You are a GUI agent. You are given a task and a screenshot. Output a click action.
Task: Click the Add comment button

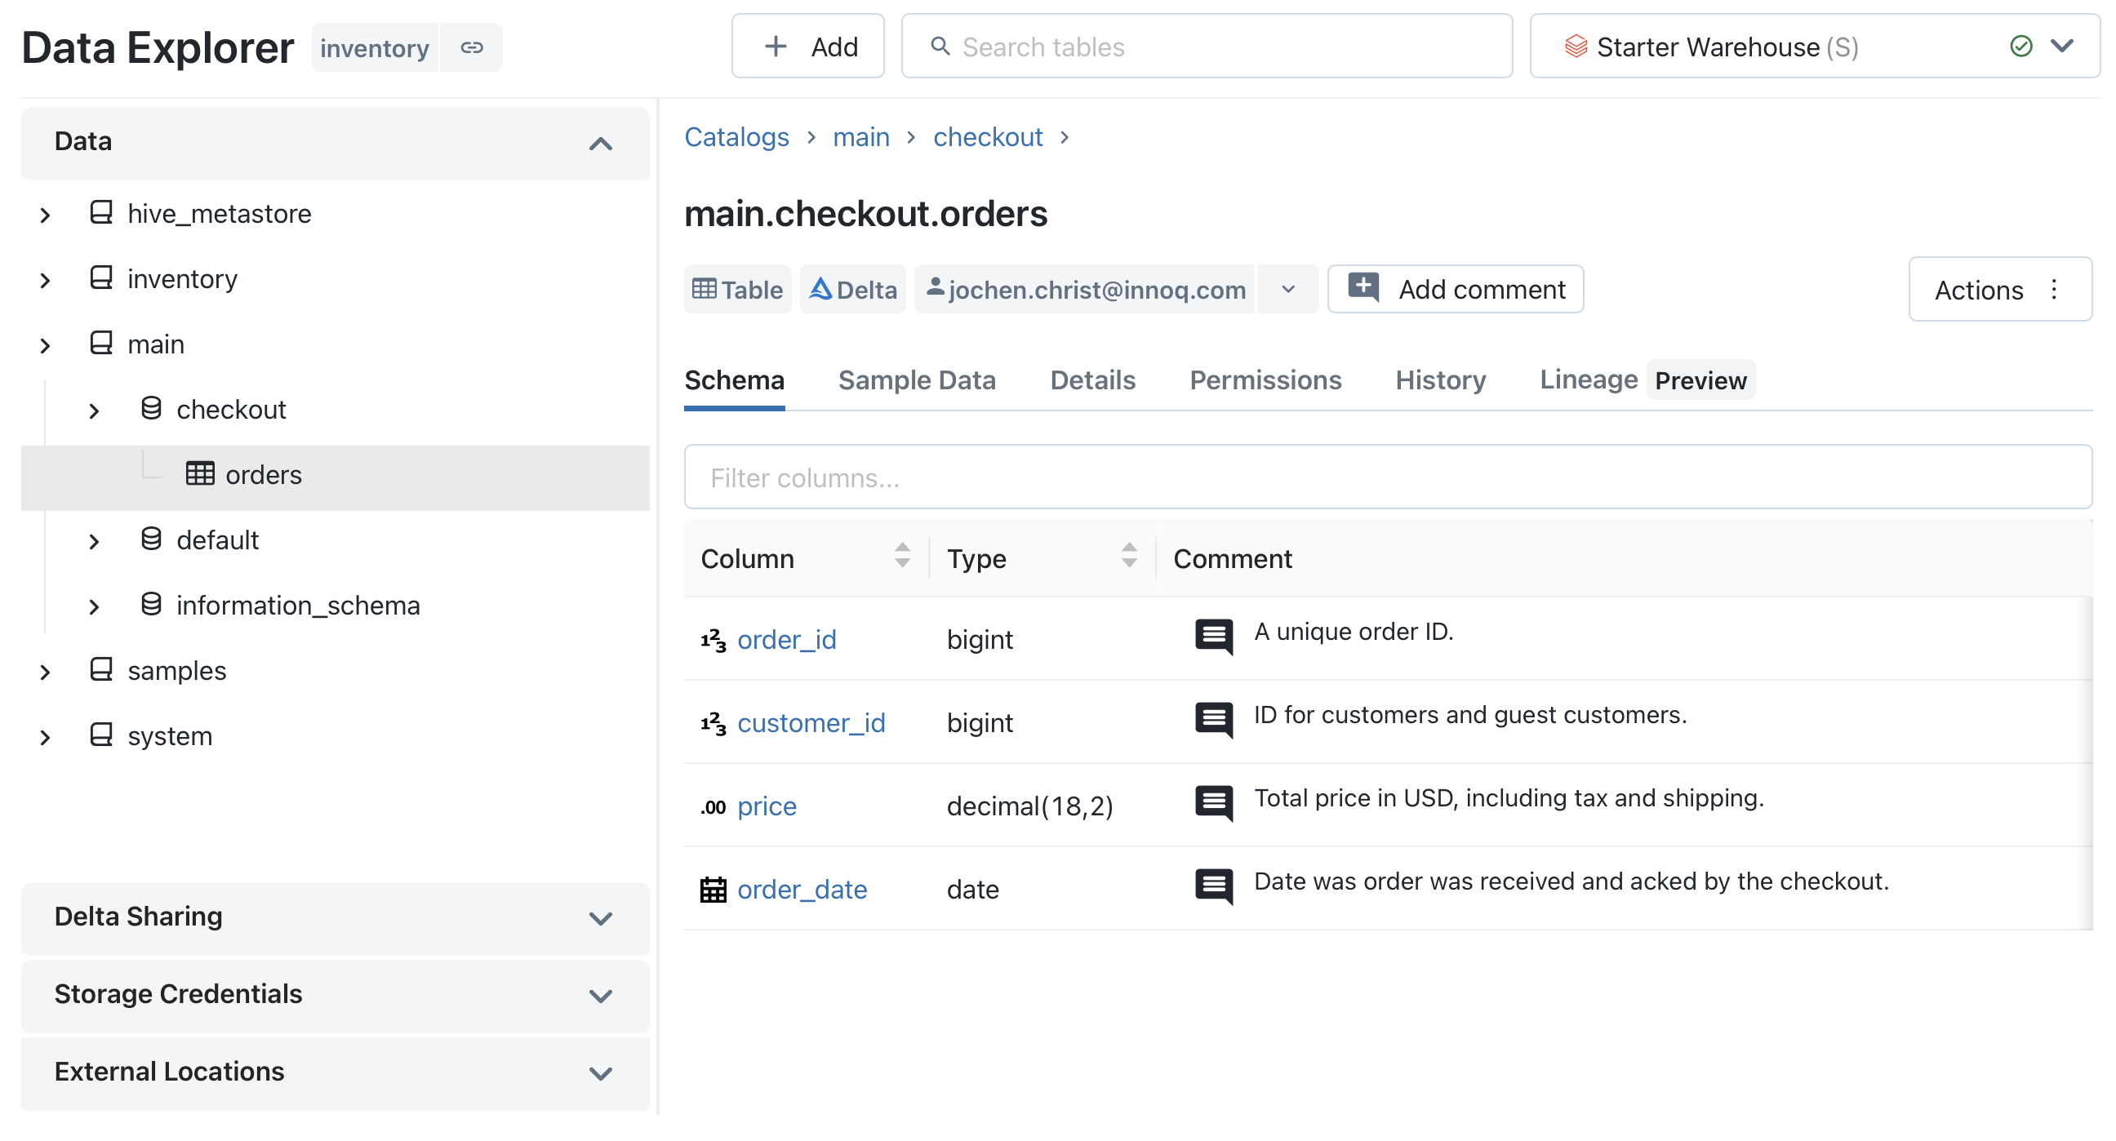point(1456,288)
